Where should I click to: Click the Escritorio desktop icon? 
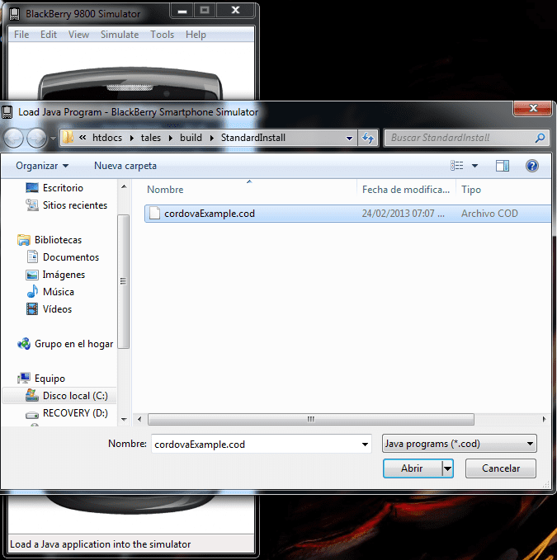[x=32, y=188]
